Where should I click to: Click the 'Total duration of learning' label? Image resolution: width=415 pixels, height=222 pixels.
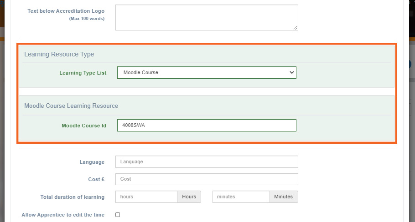coord(73,197)
